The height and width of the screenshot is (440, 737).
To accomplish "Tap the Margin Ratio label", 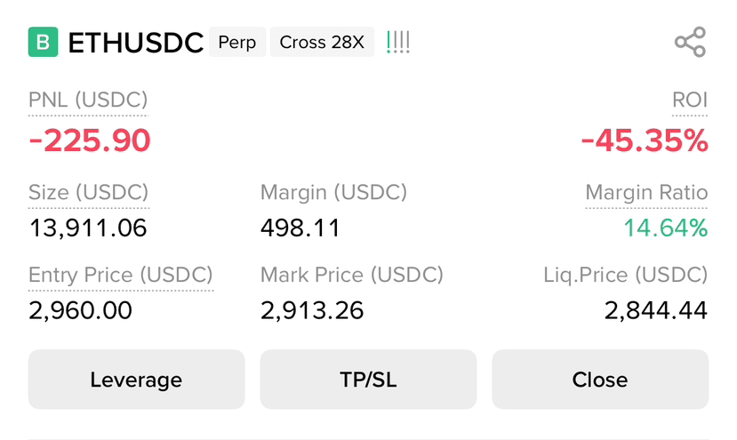I will point(646,192).
